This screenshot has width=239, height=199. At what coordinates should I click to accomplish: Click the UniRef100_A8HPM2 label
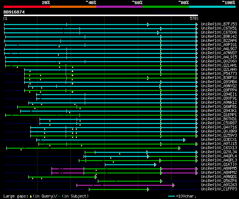219,173
